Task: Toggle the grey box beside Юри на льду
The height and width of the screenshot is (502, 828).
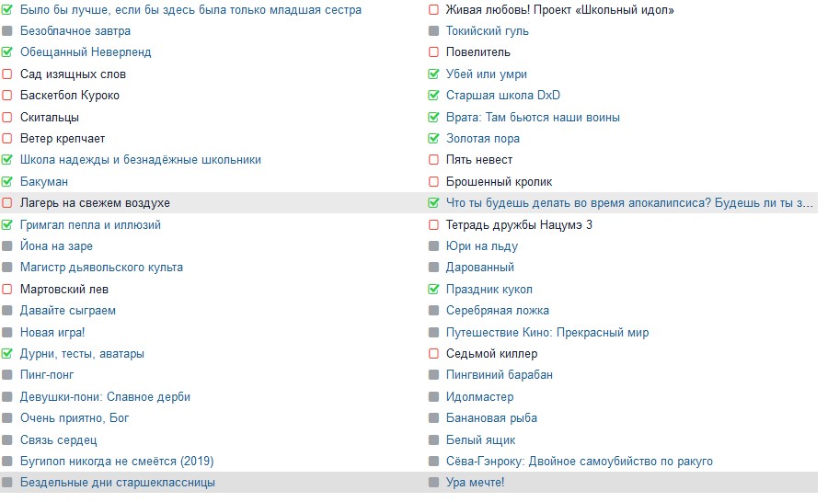Action: coord(433,246)
